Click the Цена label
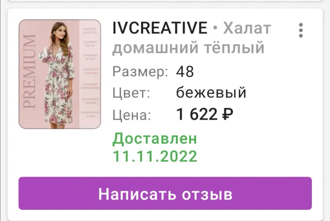 132,115
